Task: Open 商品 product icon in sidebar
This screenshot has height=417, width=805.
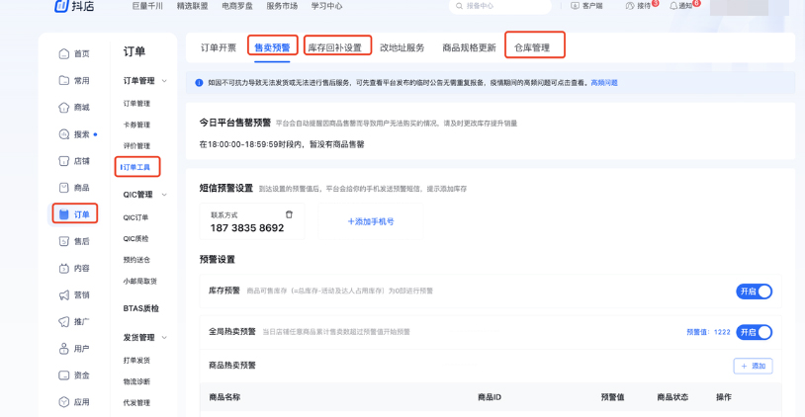Action: [x=63, y=188]
